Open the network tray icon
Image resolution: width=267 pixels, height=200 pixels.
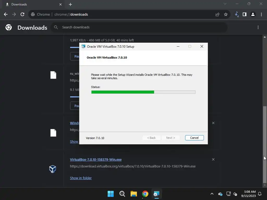coord(228,194)
